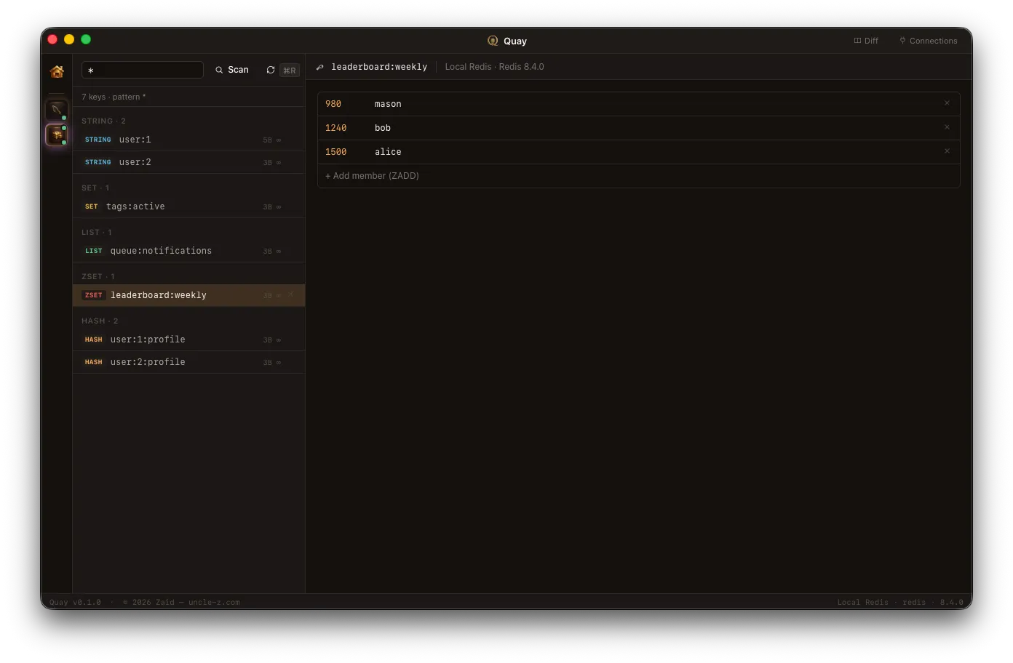Click the 7 keys · pattern * summary
The width and height of the screenshot is (1013, 663).
(114, 97)
